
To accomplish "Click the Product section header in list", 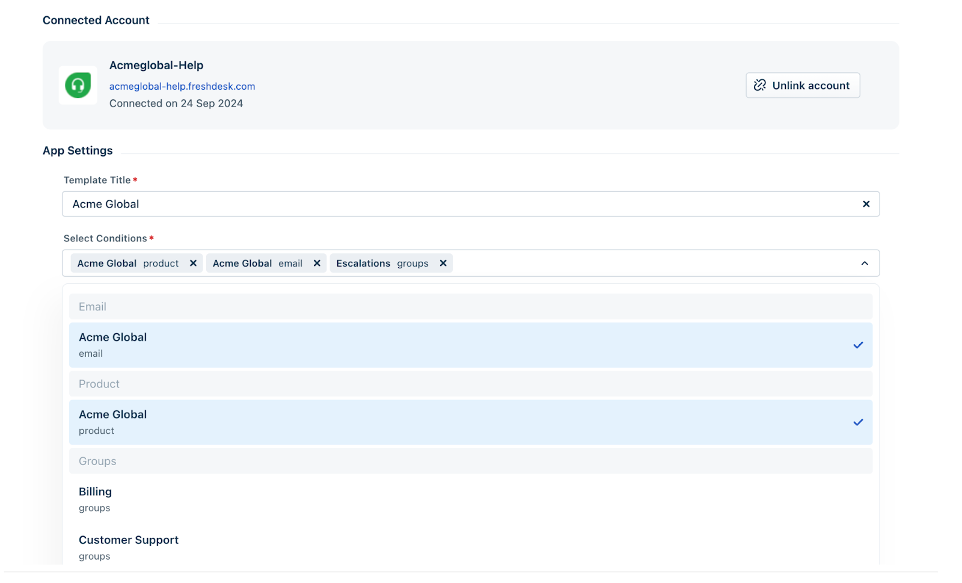I will coord(470,384).
